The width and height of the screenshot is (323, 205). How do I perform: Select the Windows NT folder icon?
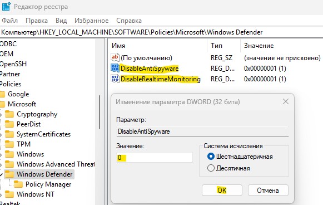[9, 194]
